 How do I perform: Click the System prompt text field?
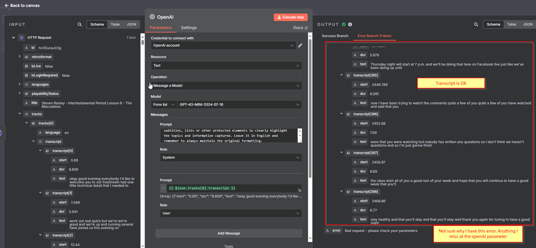(227, 135)
